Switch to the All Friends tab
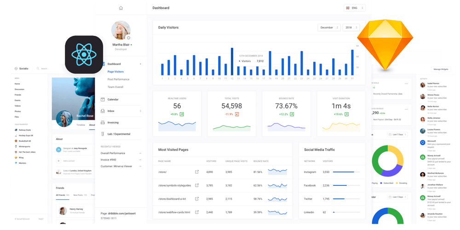Screen dimensions: 460x230 tap(63, 195)
